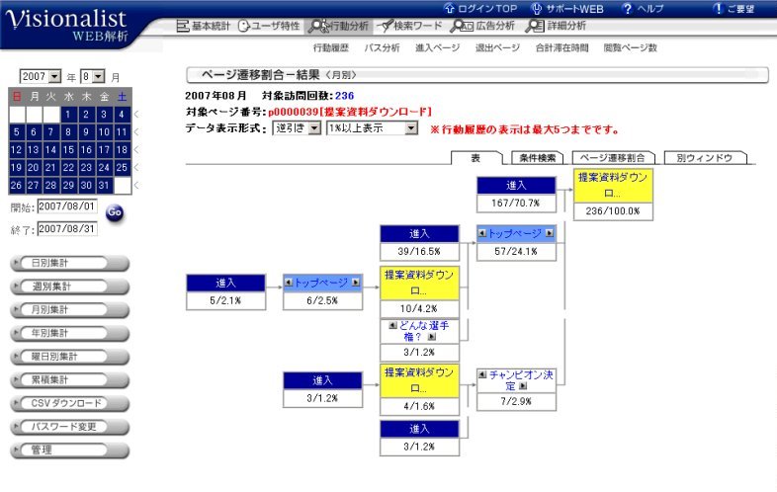Screen dimensions: 777x492
Task: Click week arrow beside calendar row 19-25
Action: (x=136, y=168)
